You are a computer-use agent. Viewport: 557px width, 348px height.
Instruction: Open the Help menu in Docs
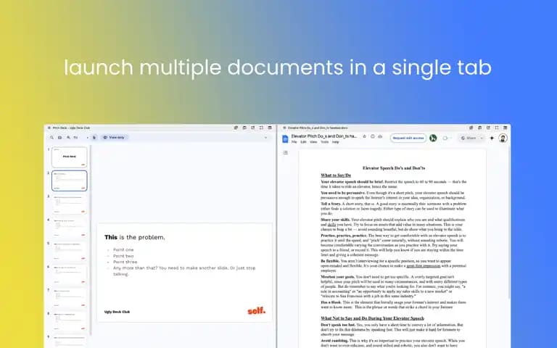pos(336,142)
